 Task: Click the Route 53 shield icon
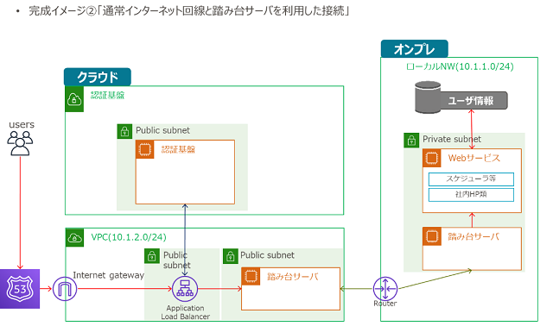[20, 289]
